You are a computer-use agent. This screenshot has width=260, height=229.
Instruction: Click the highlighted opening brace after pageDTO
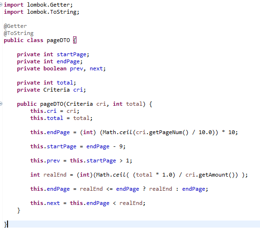[x=75, y=40]
